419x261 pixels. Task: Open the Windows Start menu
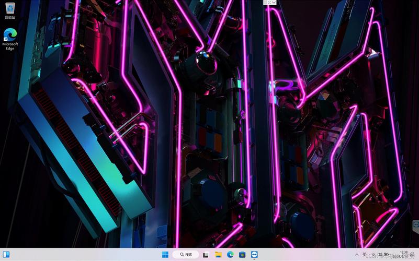click(165, 255)
